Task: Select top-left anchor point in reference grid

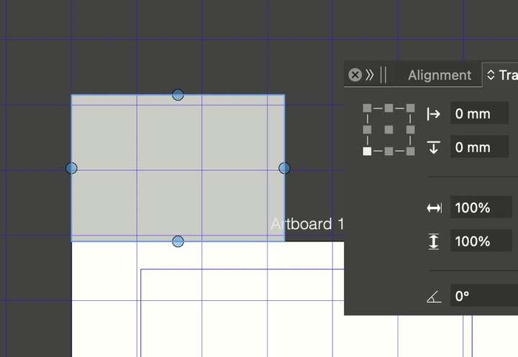Action: [x=367, y=108]
